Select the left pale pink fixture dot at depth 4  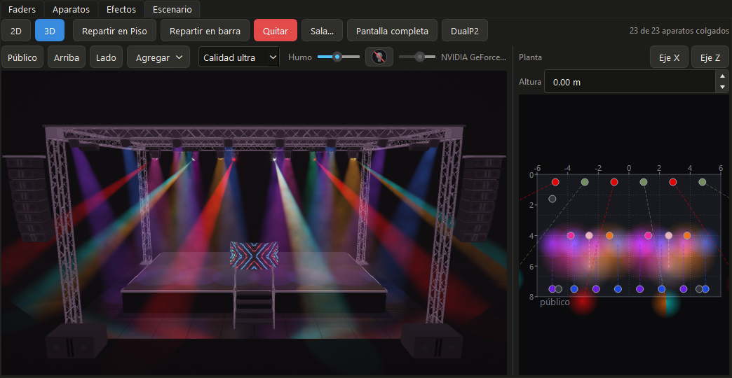[589, 235]
